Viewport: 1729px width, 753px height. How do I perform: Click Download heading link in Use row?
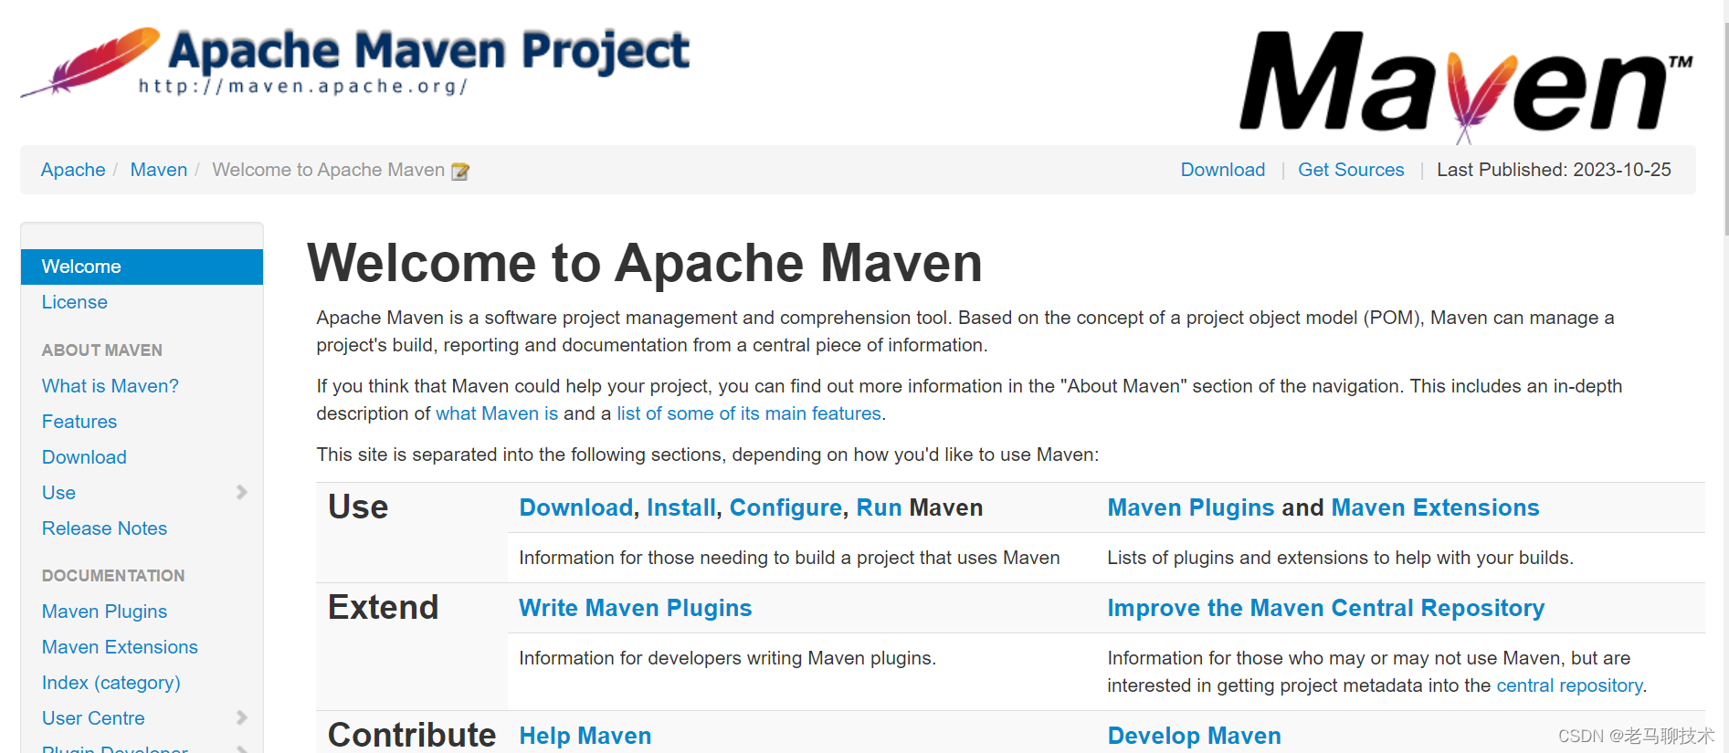tap(576, 507)
